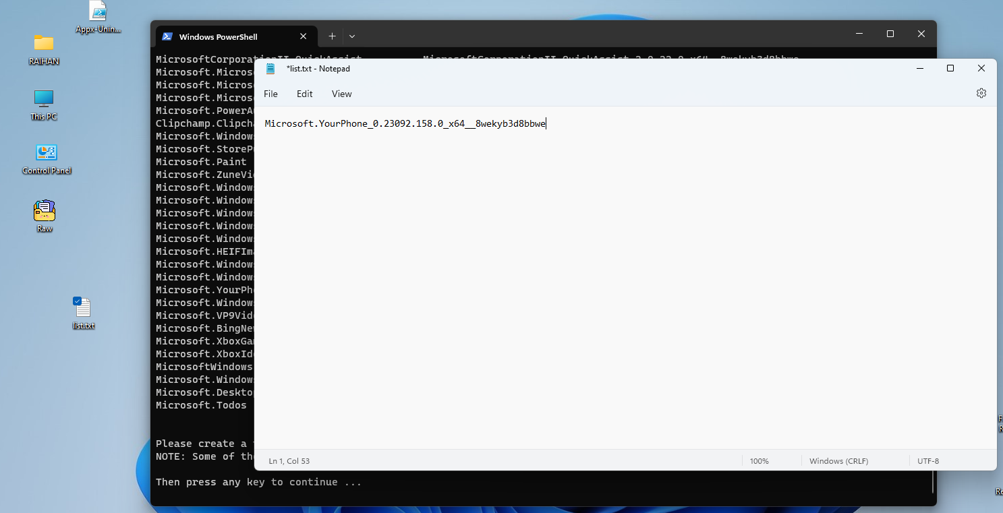Click the Notepad app icon in title bar
The height and width of the screenshot is (513, 1003).
click(270, 68)
